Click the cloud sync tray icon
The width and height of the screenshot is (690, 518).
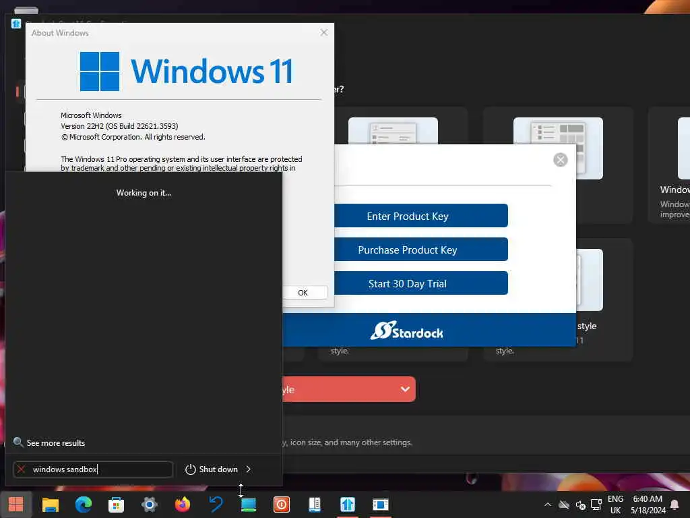click(564, 505)
